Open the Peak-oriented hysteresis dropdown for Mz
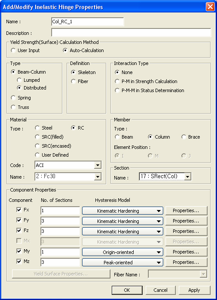 tap(122, 263)
